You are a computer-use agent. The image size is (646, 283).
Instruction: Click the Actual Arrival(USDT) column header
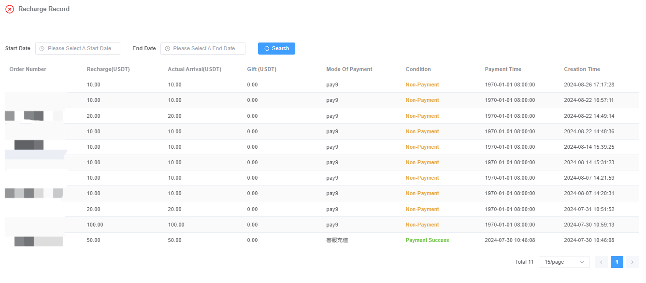pyautogui.click(x=194, y=69)
